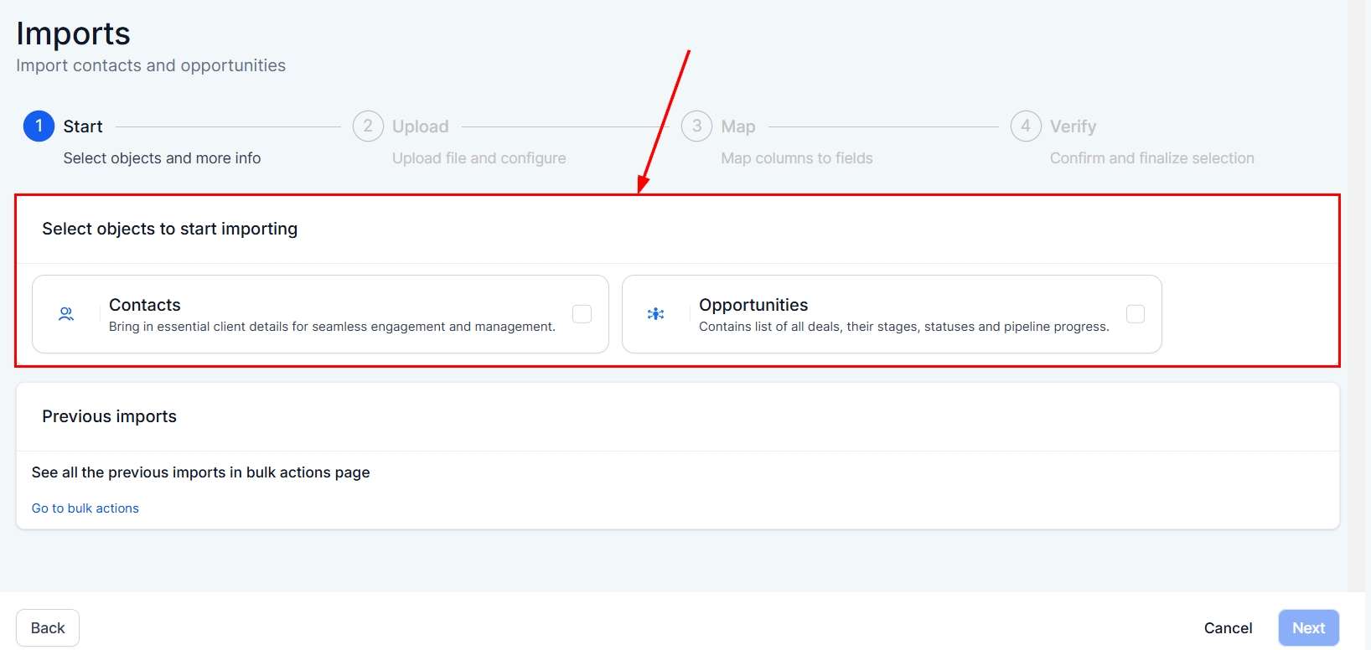The height and width of the screenshot is (650, 1371).
Task: Click the Contacts card title
Action: (x=145, y=305)
